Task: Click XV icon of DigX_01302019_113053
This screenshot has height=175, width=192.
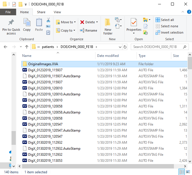Action: click(25, 160)
